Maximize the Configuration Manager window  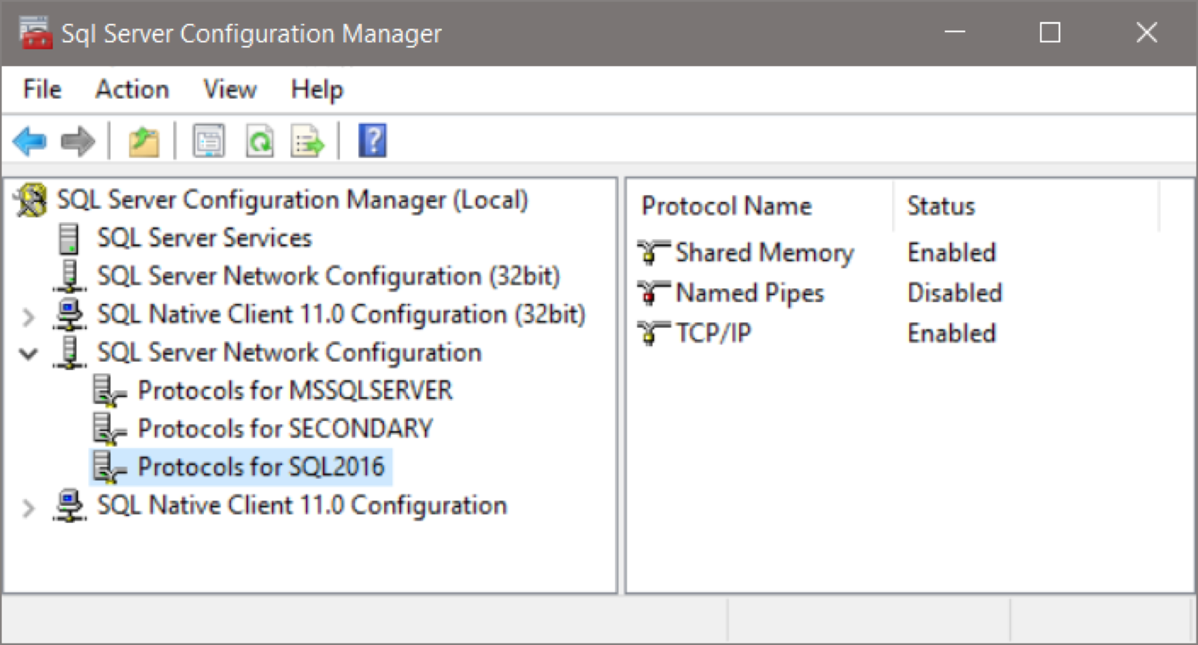pyautogui.click(x=1050, y=32)
